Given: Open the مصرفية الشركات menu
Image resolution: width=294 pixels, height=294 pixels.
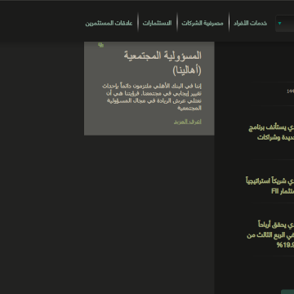Looking at the screenshot, I should coord(203,23).
